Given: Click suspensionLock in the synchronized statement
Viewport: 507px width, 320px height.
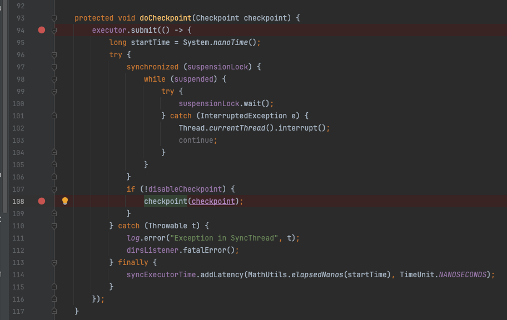Looking at the screenshot, I should pos(217,67).
